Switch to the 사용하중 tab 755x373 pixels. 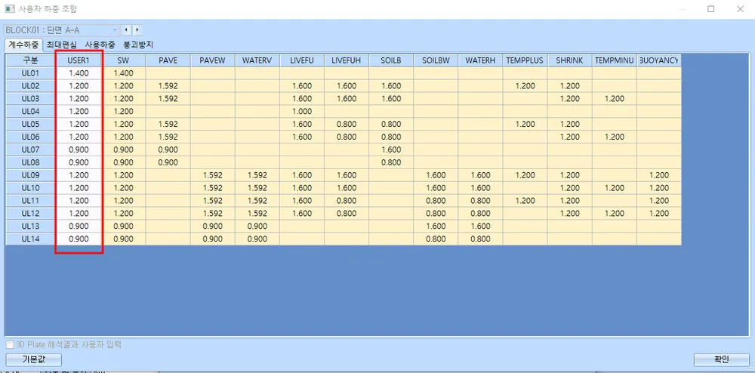pos(100,45)
